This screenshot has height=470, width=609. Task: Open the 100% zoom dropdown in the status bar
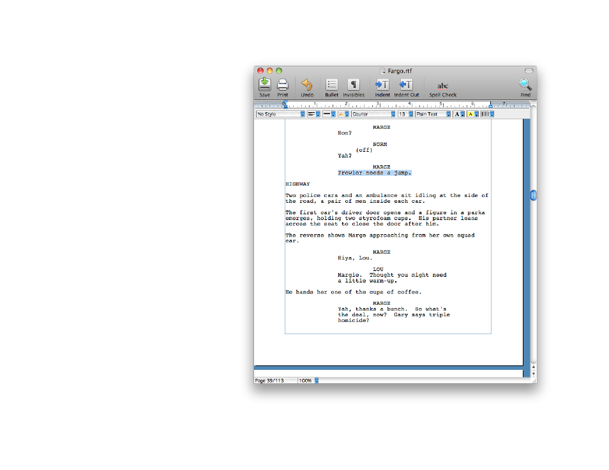[308, 381]
